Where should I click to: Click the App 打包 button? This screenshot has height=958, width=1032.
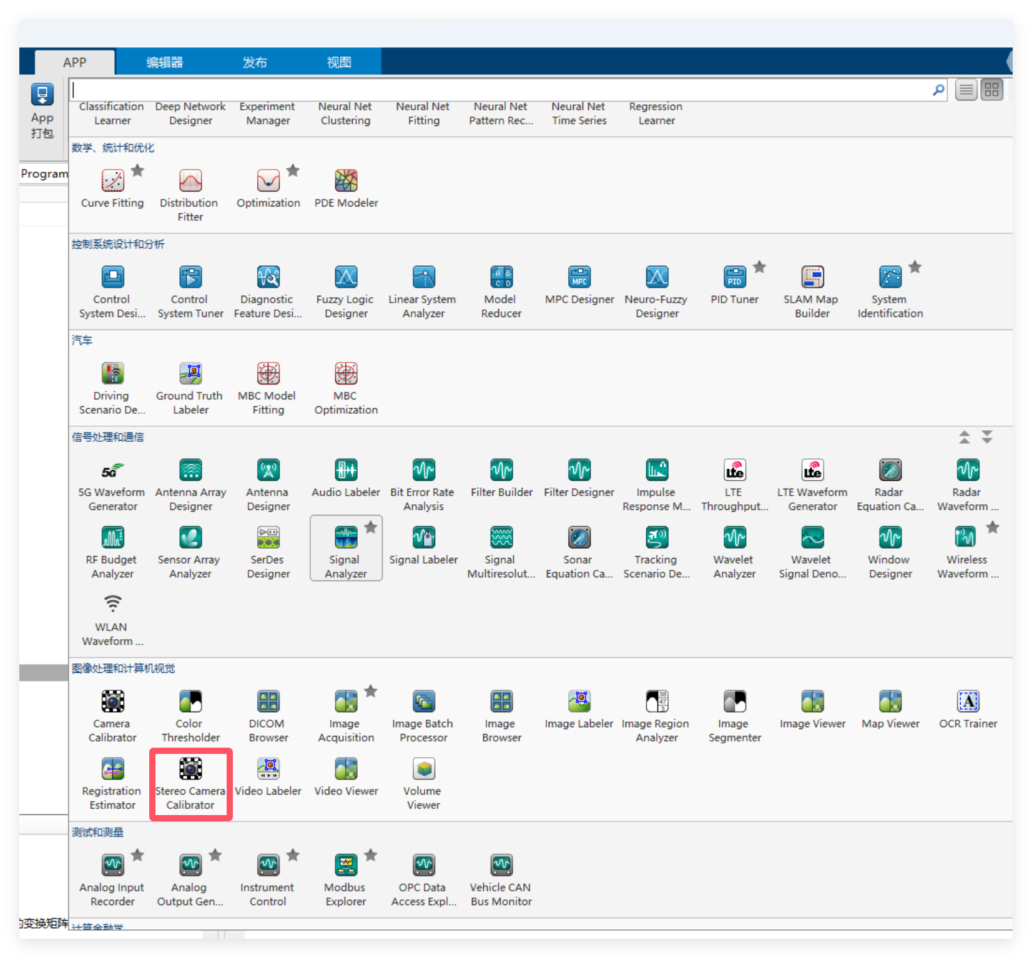point(42,112)
